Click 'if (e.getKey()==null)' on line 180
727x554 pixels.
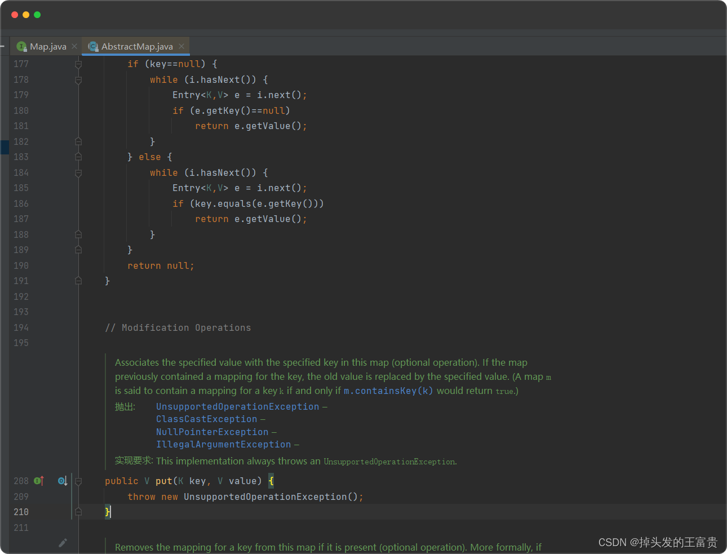(x=231, y=111)
